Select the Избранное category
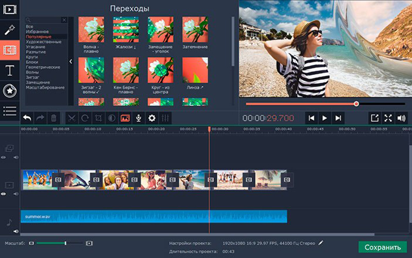 tap(37, 31)
